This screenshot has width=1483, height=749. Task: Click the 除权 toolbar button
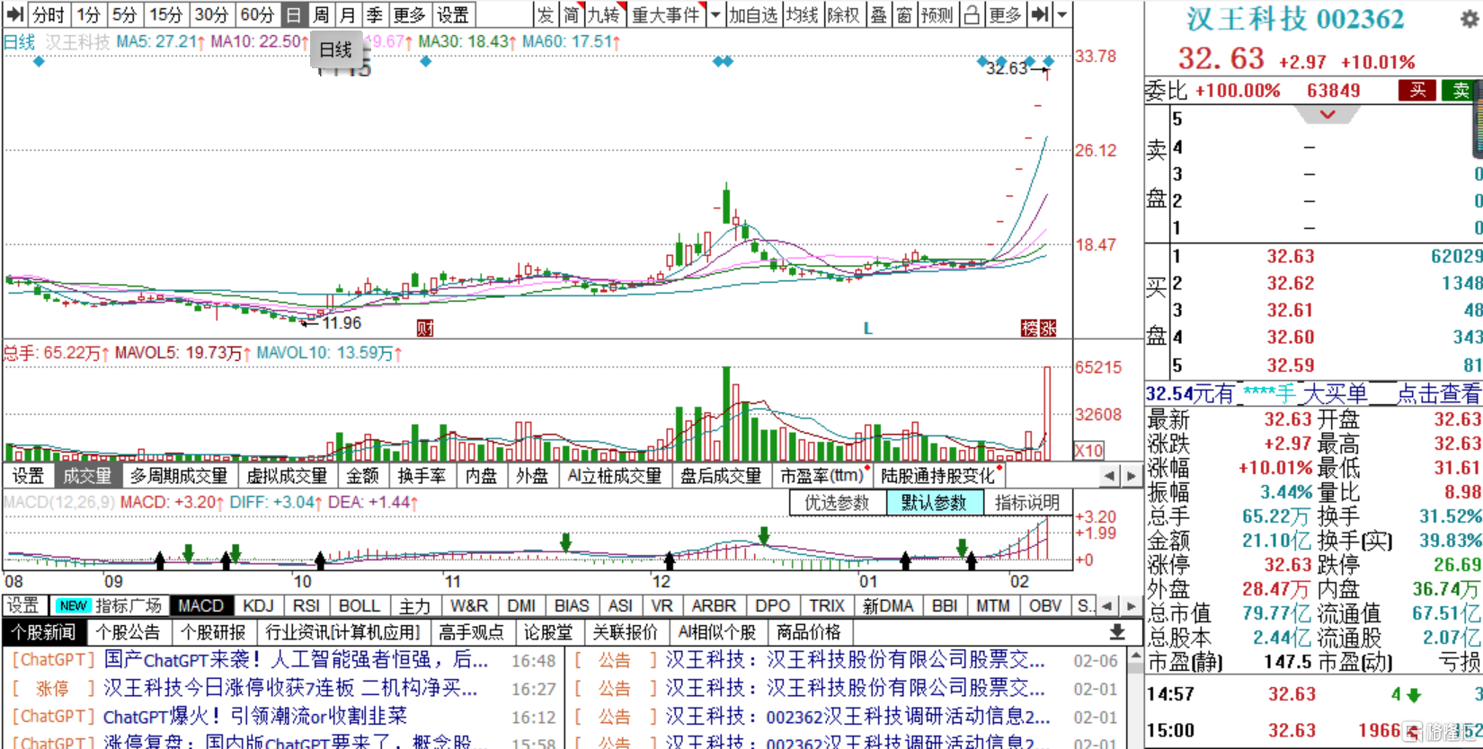click(x=843, y=14)
